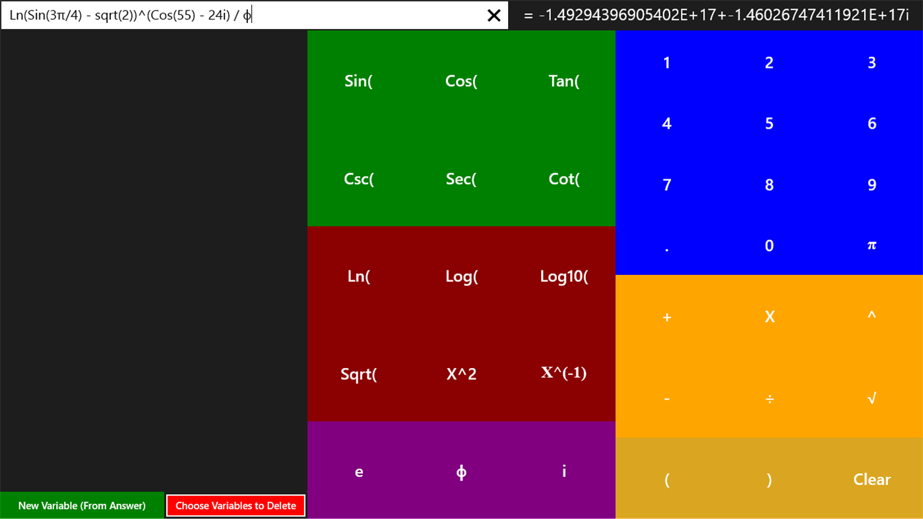Insert the golden ratio φ constant

tap(461, 472)
